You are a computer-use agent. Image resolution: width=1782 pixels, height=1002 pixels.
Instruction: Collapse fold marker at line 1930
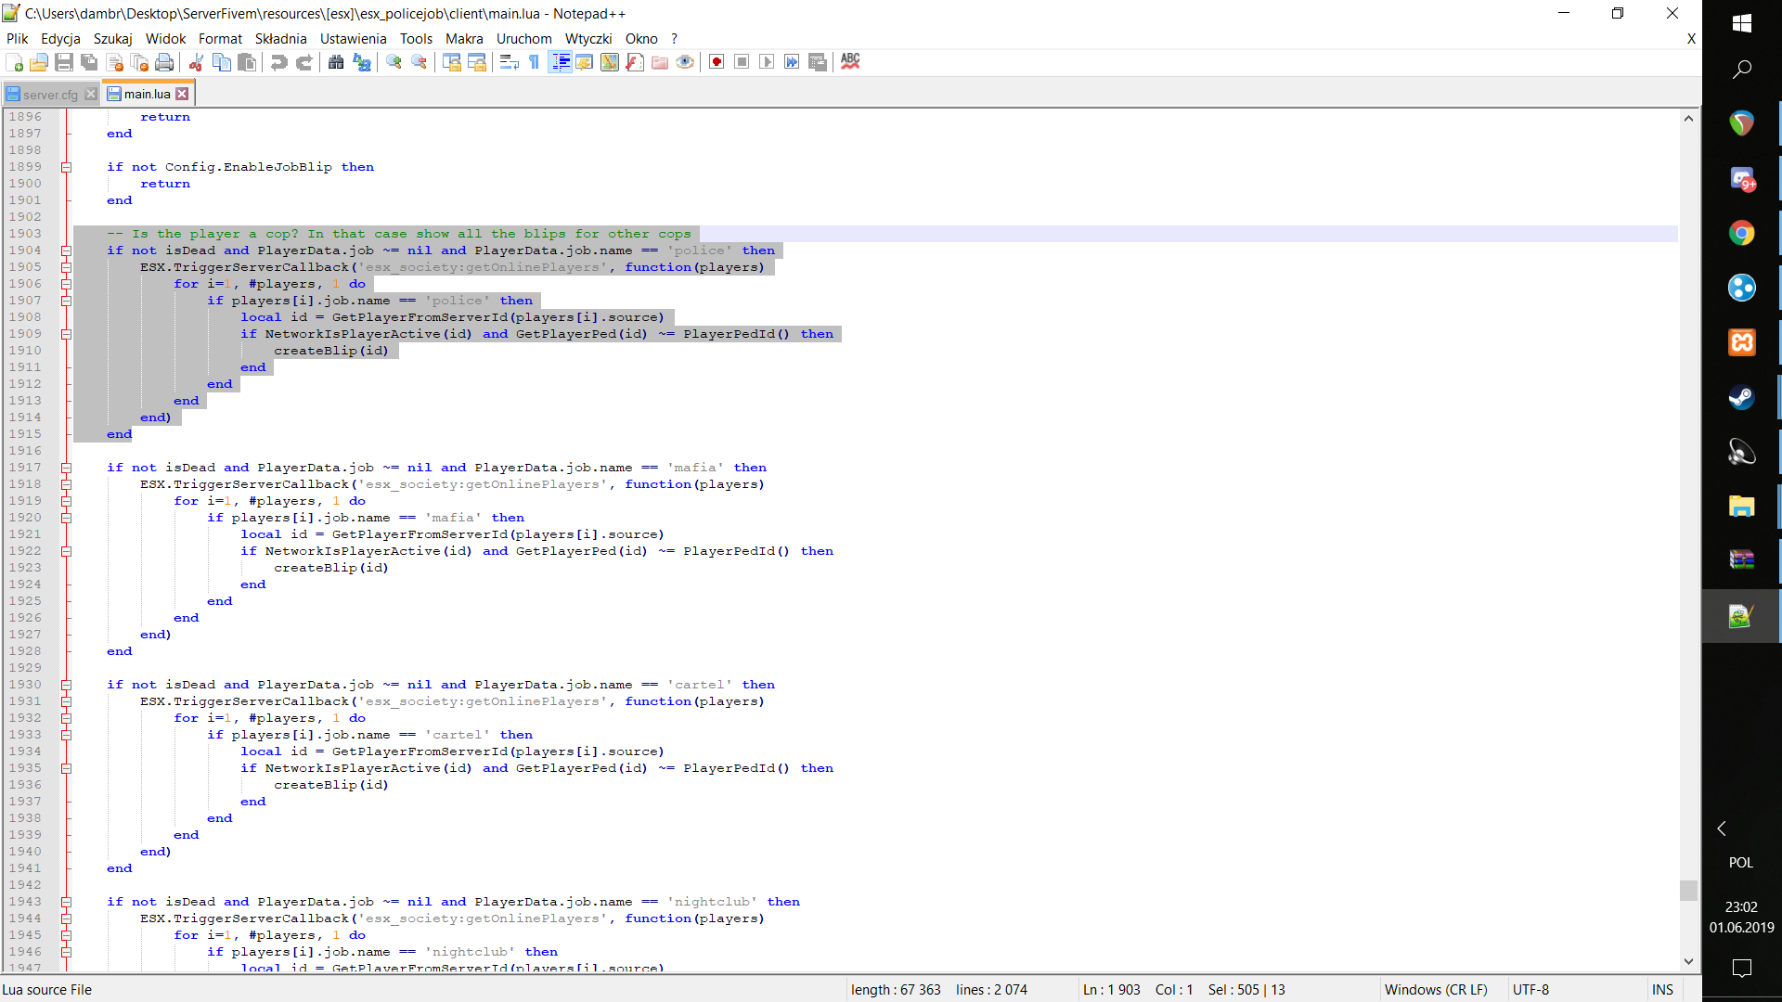[x=66, y=685]
